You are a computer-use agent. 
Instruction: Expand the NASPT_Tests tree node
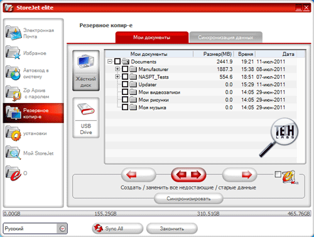click(x=117, y=77)
